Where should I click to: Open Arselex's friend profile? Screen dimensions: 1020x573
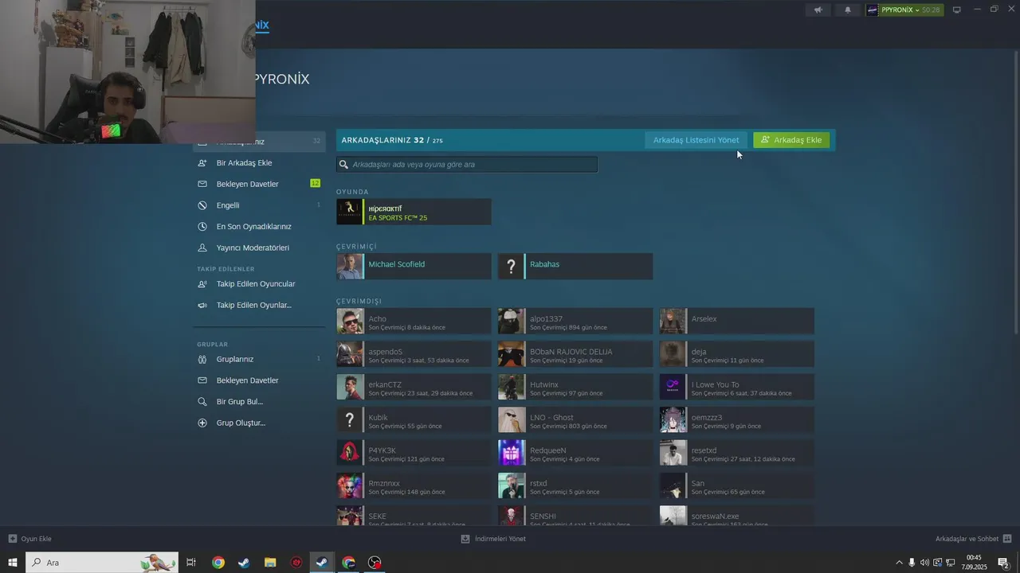(737, 322)
